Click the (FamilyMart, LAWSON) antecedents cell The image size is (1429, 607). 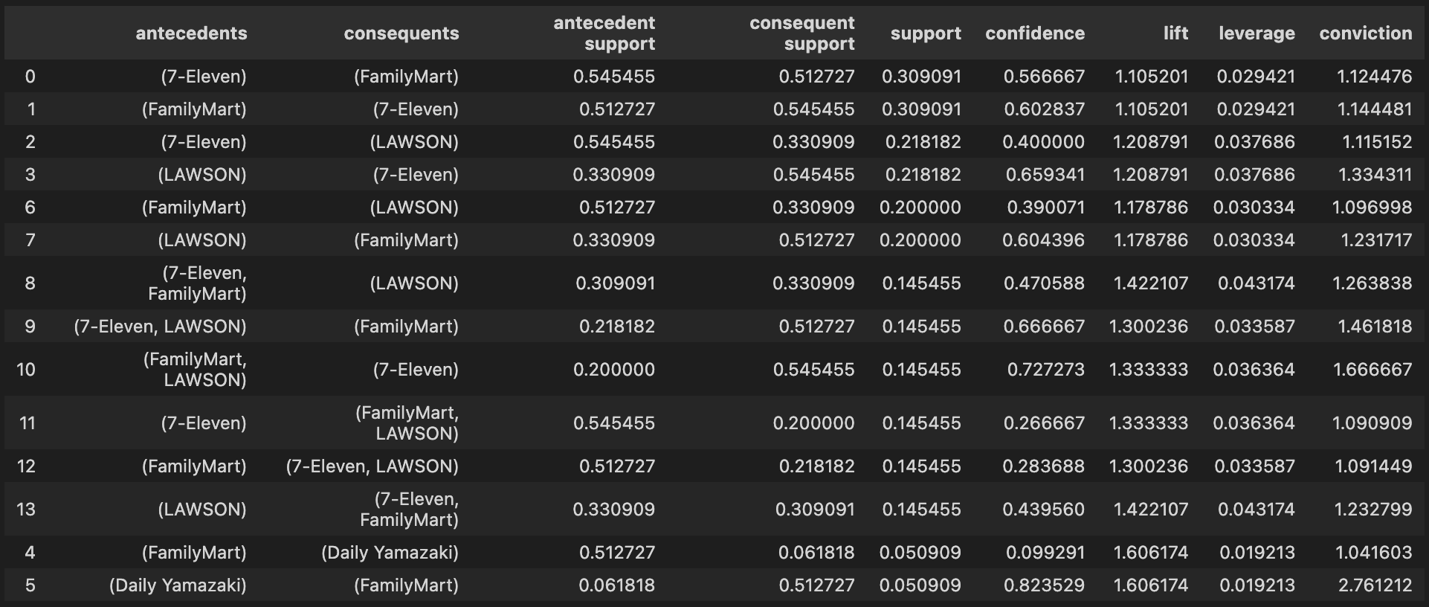(195, 370)
